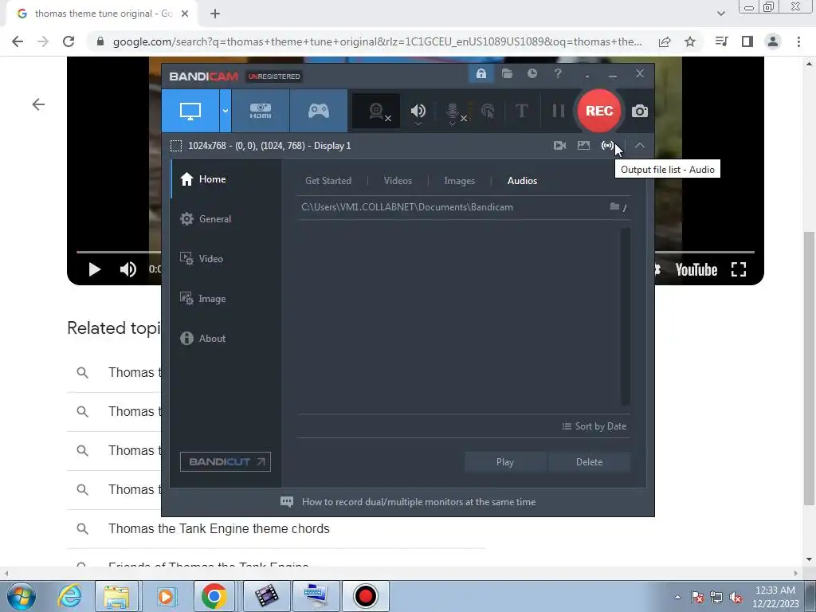Open output video file list icon

pyautogui.click(x=559, y=146)
